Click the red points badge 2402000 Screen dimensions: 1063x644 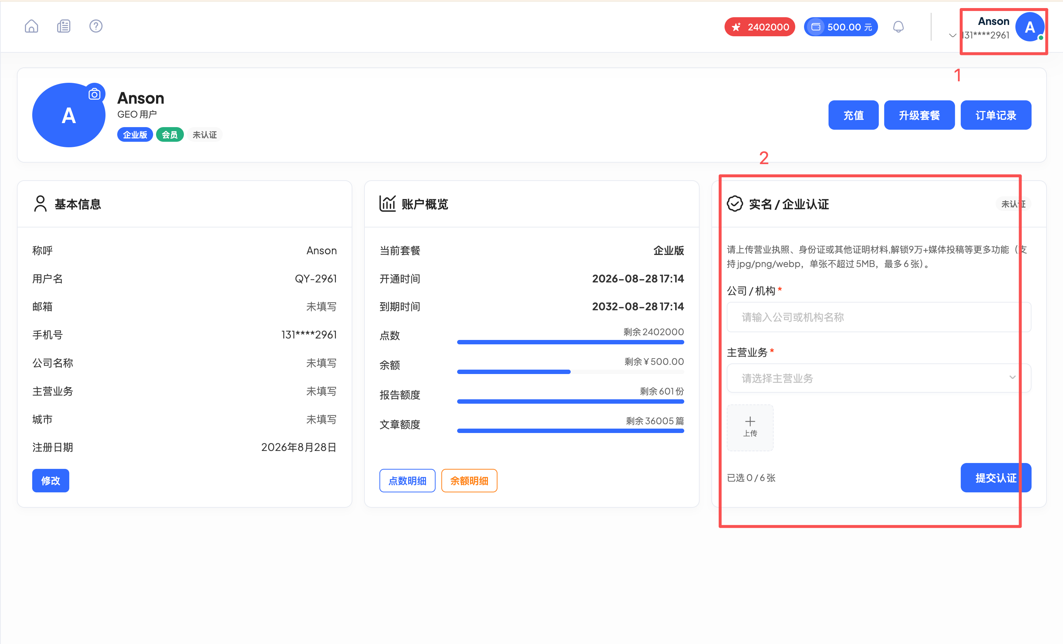click(760, 27)
